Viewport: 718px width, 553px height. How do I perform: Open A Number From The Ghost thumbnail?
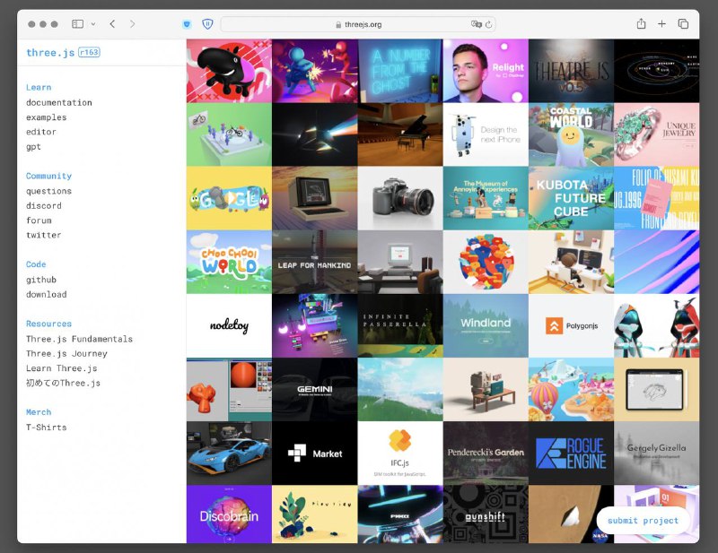tap(400, 71)
